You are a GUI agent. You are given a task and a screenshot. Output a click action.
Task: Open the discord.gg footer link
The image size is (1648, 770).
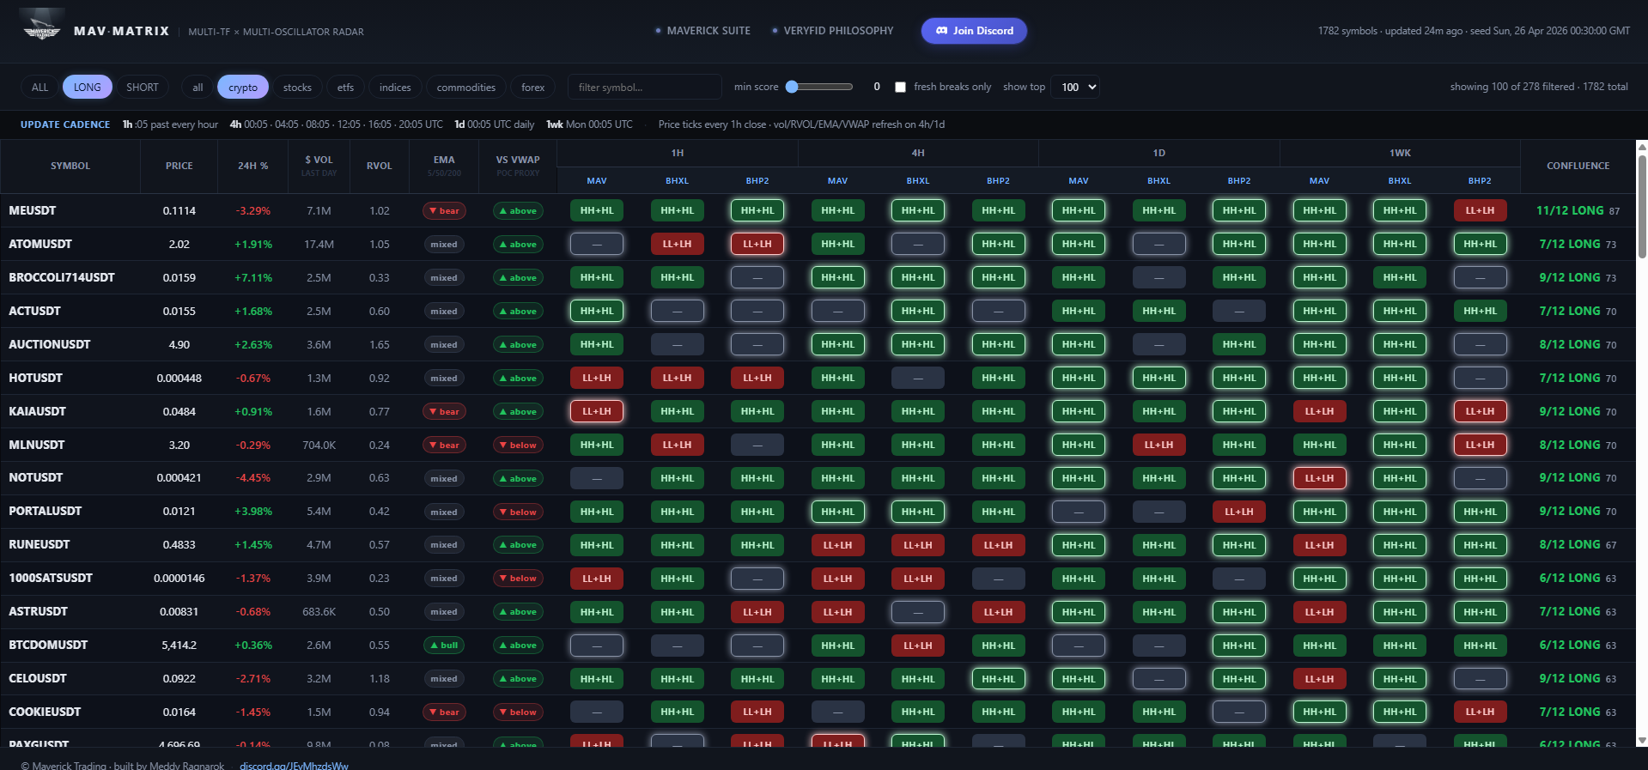tap(294, 765)
